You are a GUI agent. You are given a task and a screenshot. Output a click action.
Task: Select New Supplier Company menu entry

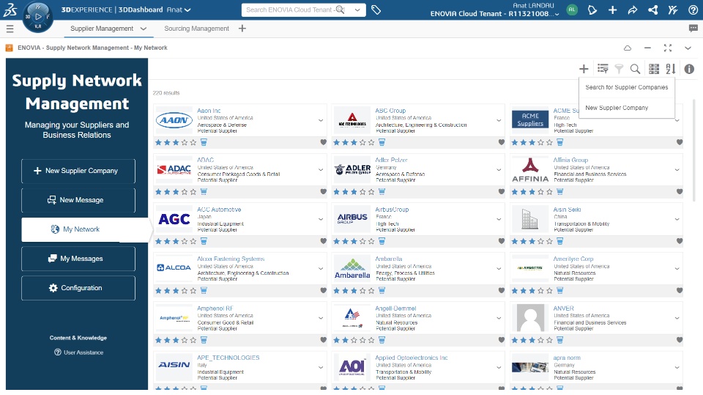click(x=617, y=108)
